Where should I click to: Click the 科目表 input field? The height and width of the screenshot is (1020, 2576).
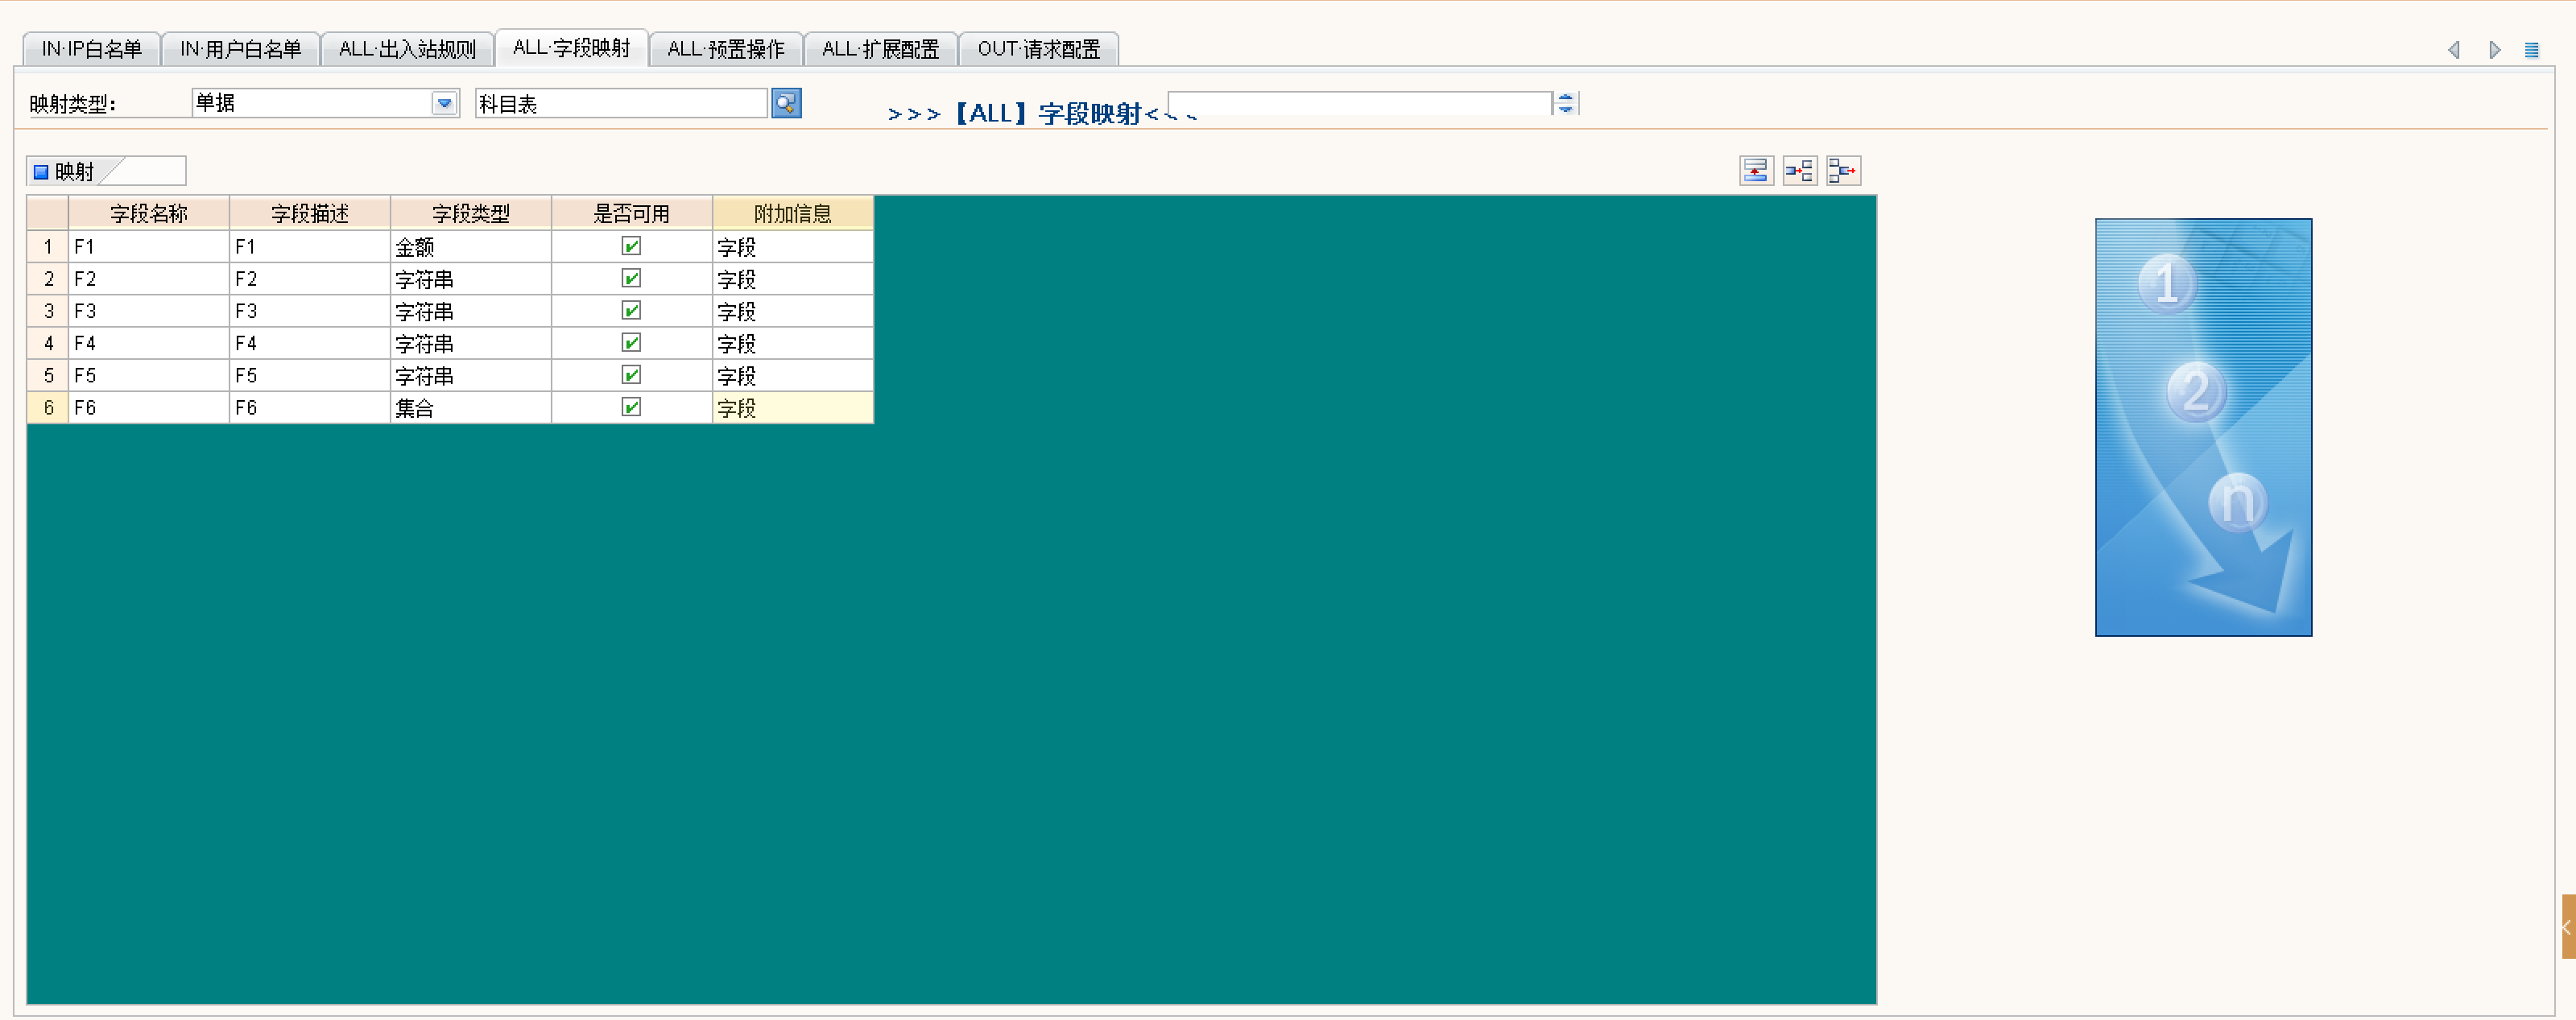pyautogui.click(x=620, y=104)
